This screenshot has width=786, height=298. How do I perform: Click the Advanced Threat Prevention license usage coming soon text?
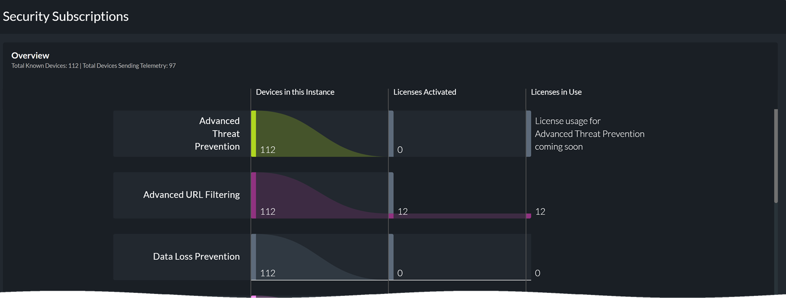coord(589,134)
